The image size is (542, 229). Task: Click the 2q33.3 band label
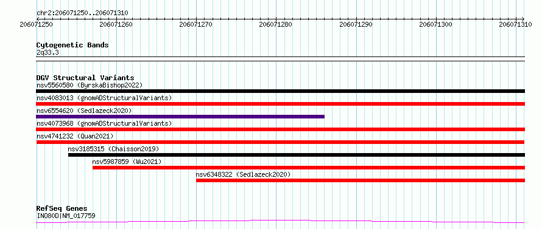click(x=48, y=52)
